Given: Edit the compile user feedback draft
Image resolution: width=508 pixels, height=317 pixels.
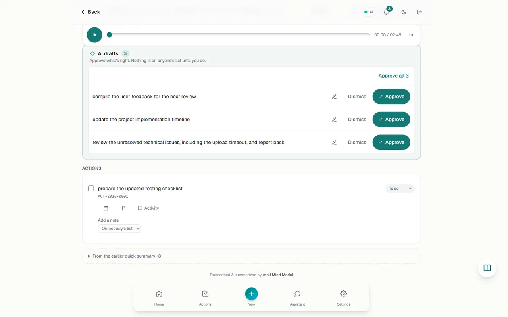Looking at the screenshot, I should [334, 97].
